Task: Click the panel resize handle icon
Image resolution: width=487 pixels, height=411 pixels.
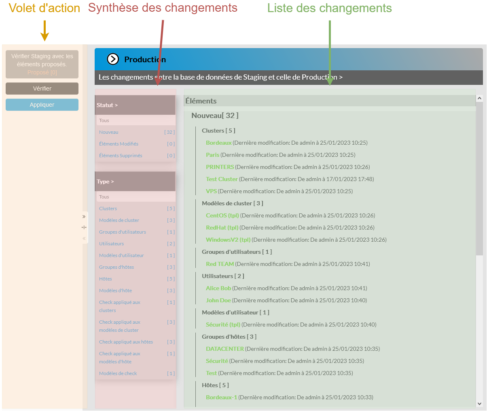Action: pos(84,228)
